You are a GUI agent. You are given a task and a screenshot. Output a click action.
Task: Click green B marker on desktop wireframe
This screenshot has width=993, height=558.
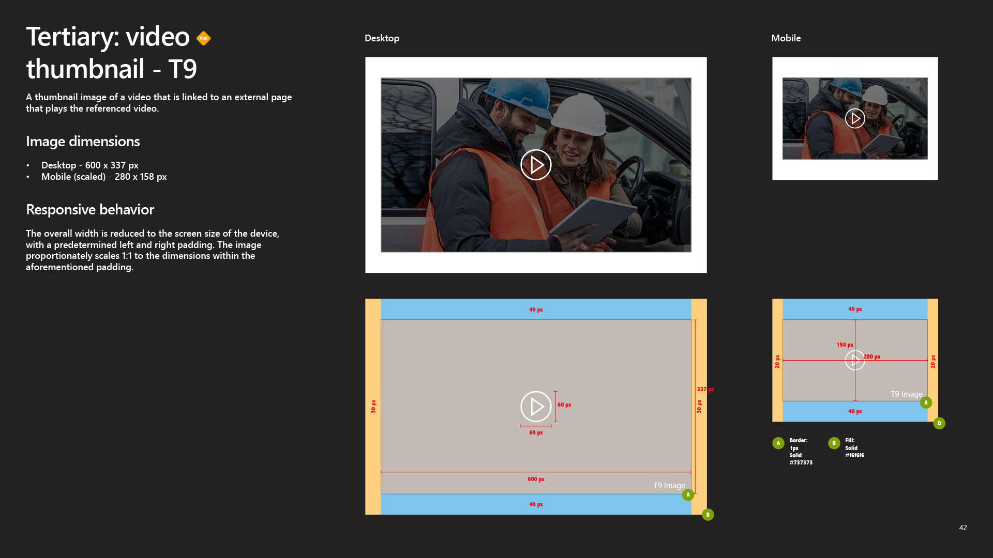coord(708,515)
